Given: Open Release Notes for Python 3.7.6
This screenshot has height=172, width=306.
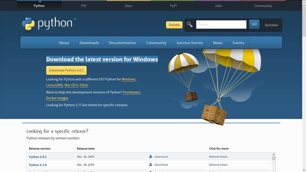Looking at the screenshot, I should click(218, 165).
